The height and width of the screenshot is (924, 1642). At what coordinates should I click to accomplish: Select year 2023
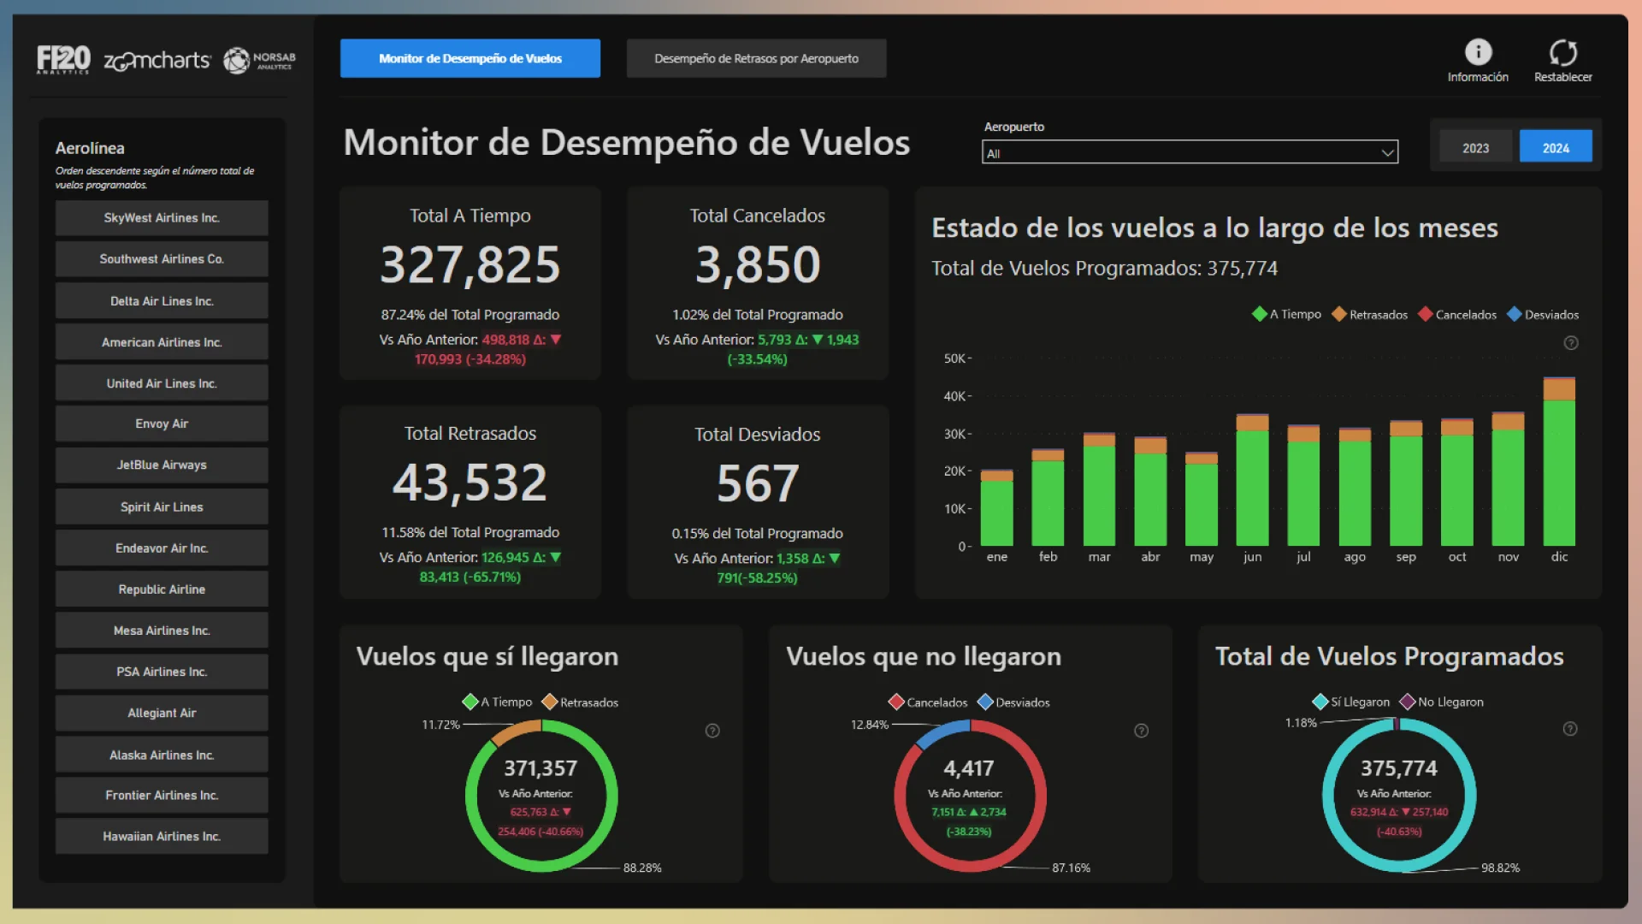click(x=1475, y=147)
